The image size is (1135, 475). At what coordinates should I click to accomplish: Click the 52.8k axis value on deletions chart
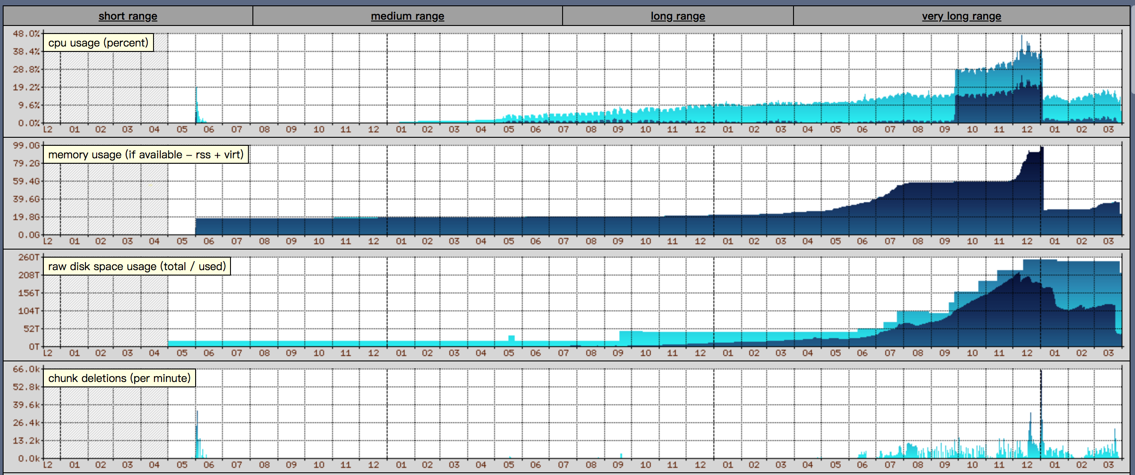26,387
